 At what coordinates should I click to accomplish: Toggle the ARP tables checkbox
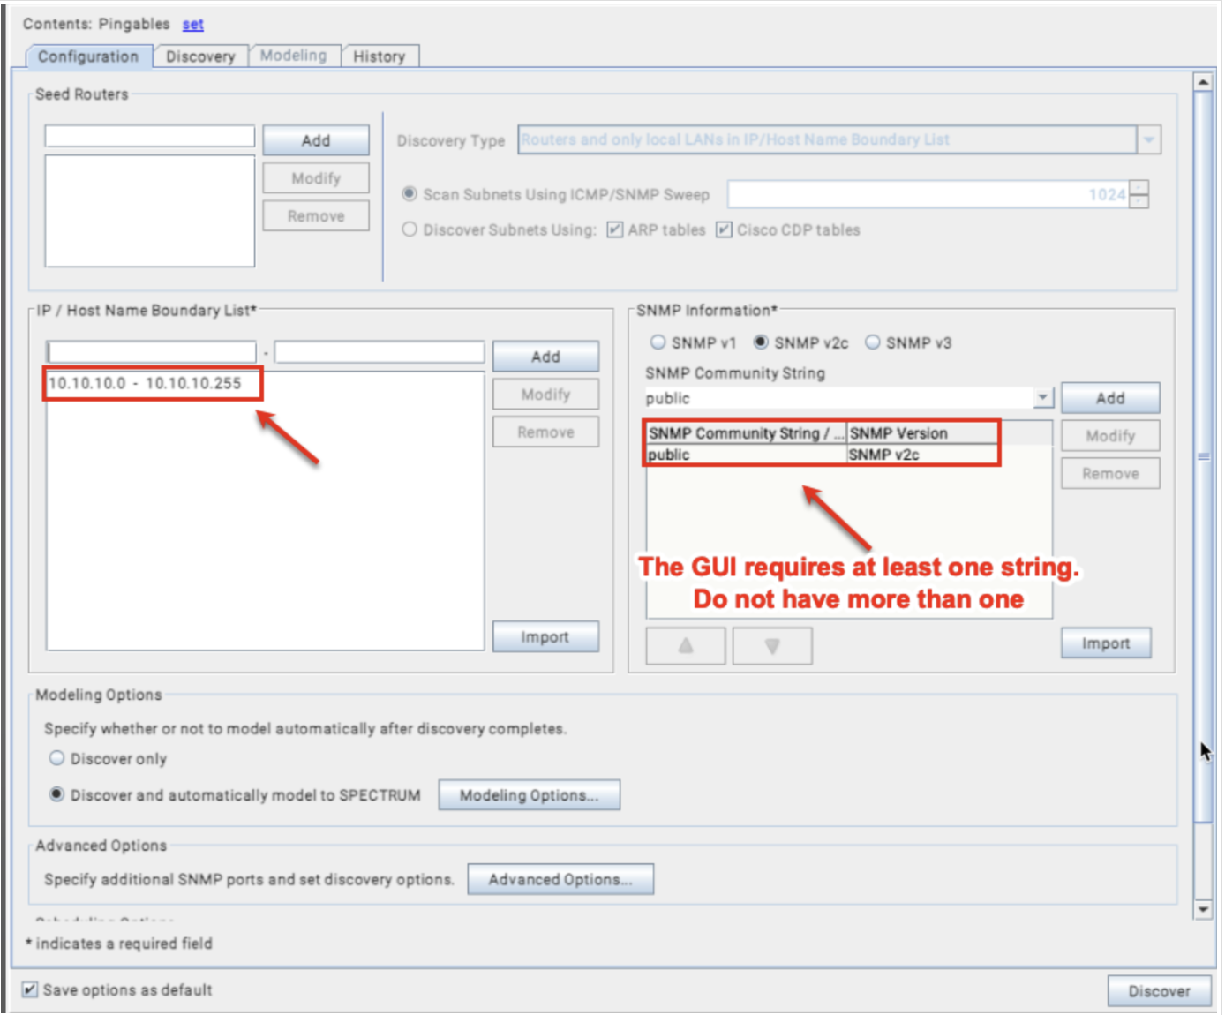click(x=615, y=229)
